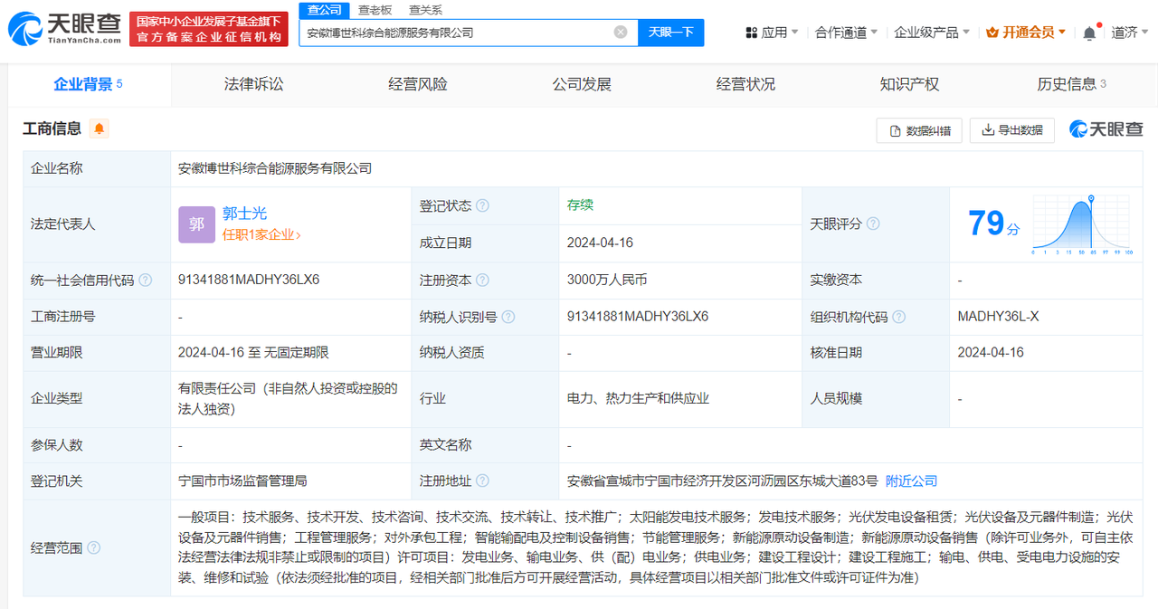Click the company name search input field
This screenshot has height=609, width=1158.
(x=457, y=33)
